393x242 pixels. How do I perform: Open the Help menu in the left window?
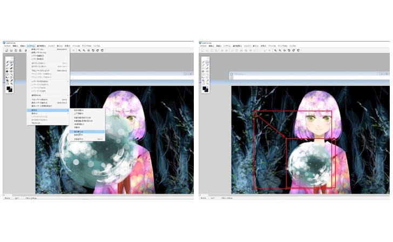pos(97,46)
